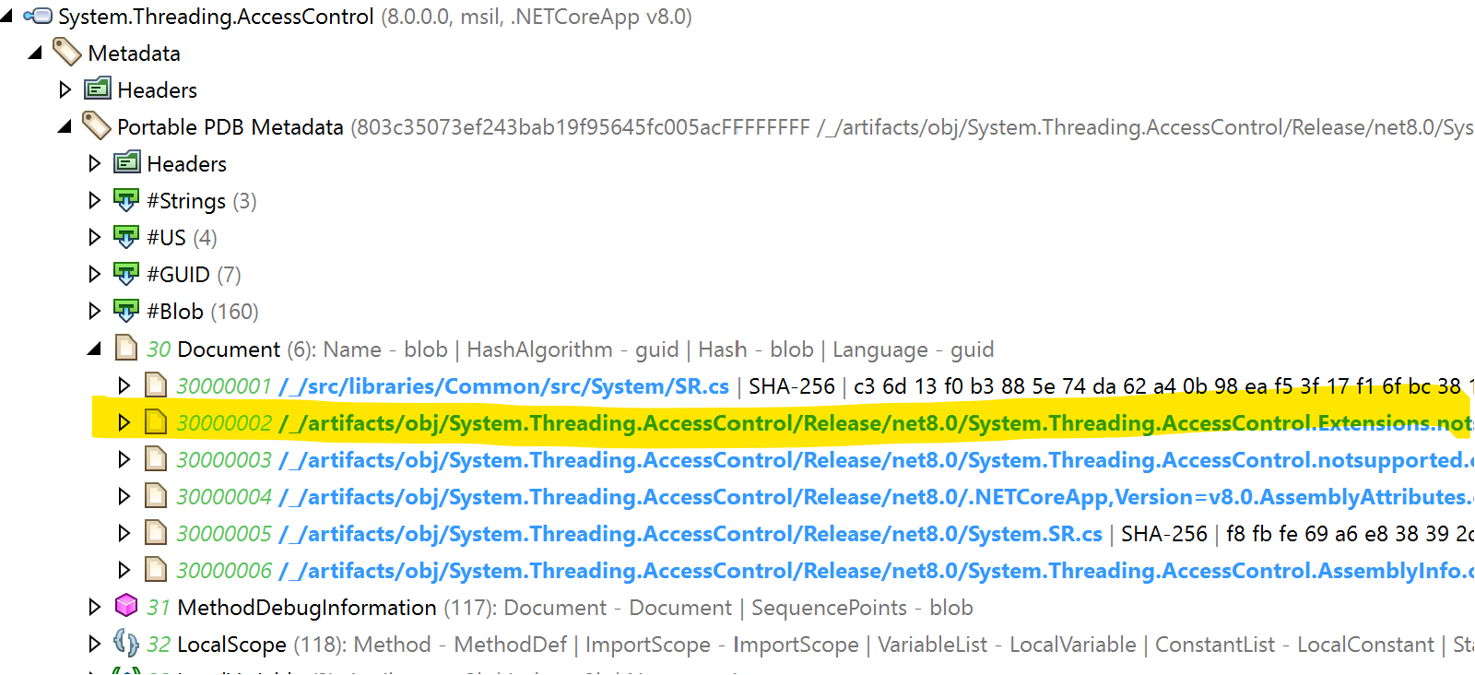
Task: Click the MethodDebugInformation cube icon
Action: pos(126,607)
